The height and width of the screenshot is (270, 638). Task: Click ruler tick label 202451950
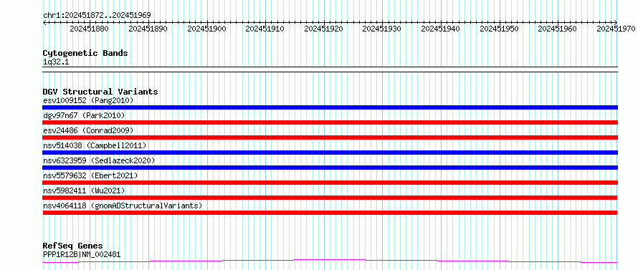[499, 29]
